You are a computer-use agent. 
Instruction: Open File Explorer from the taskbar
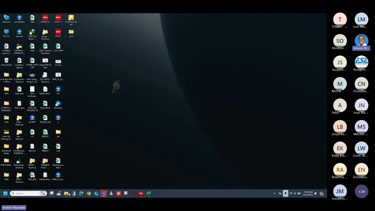66,193
